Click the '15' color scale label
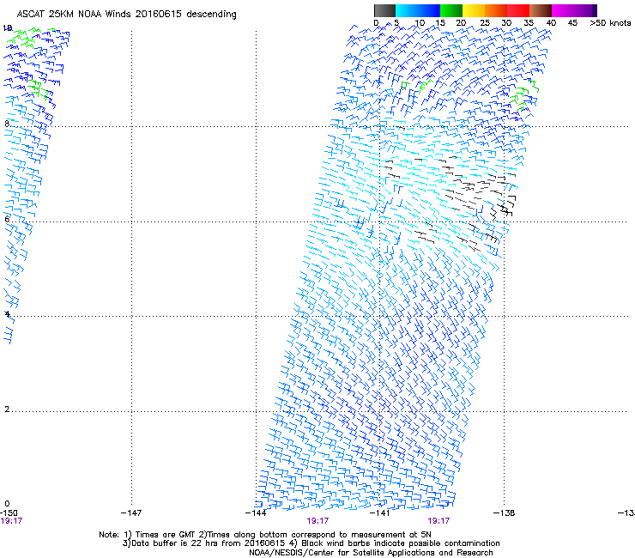 (440, 23)
